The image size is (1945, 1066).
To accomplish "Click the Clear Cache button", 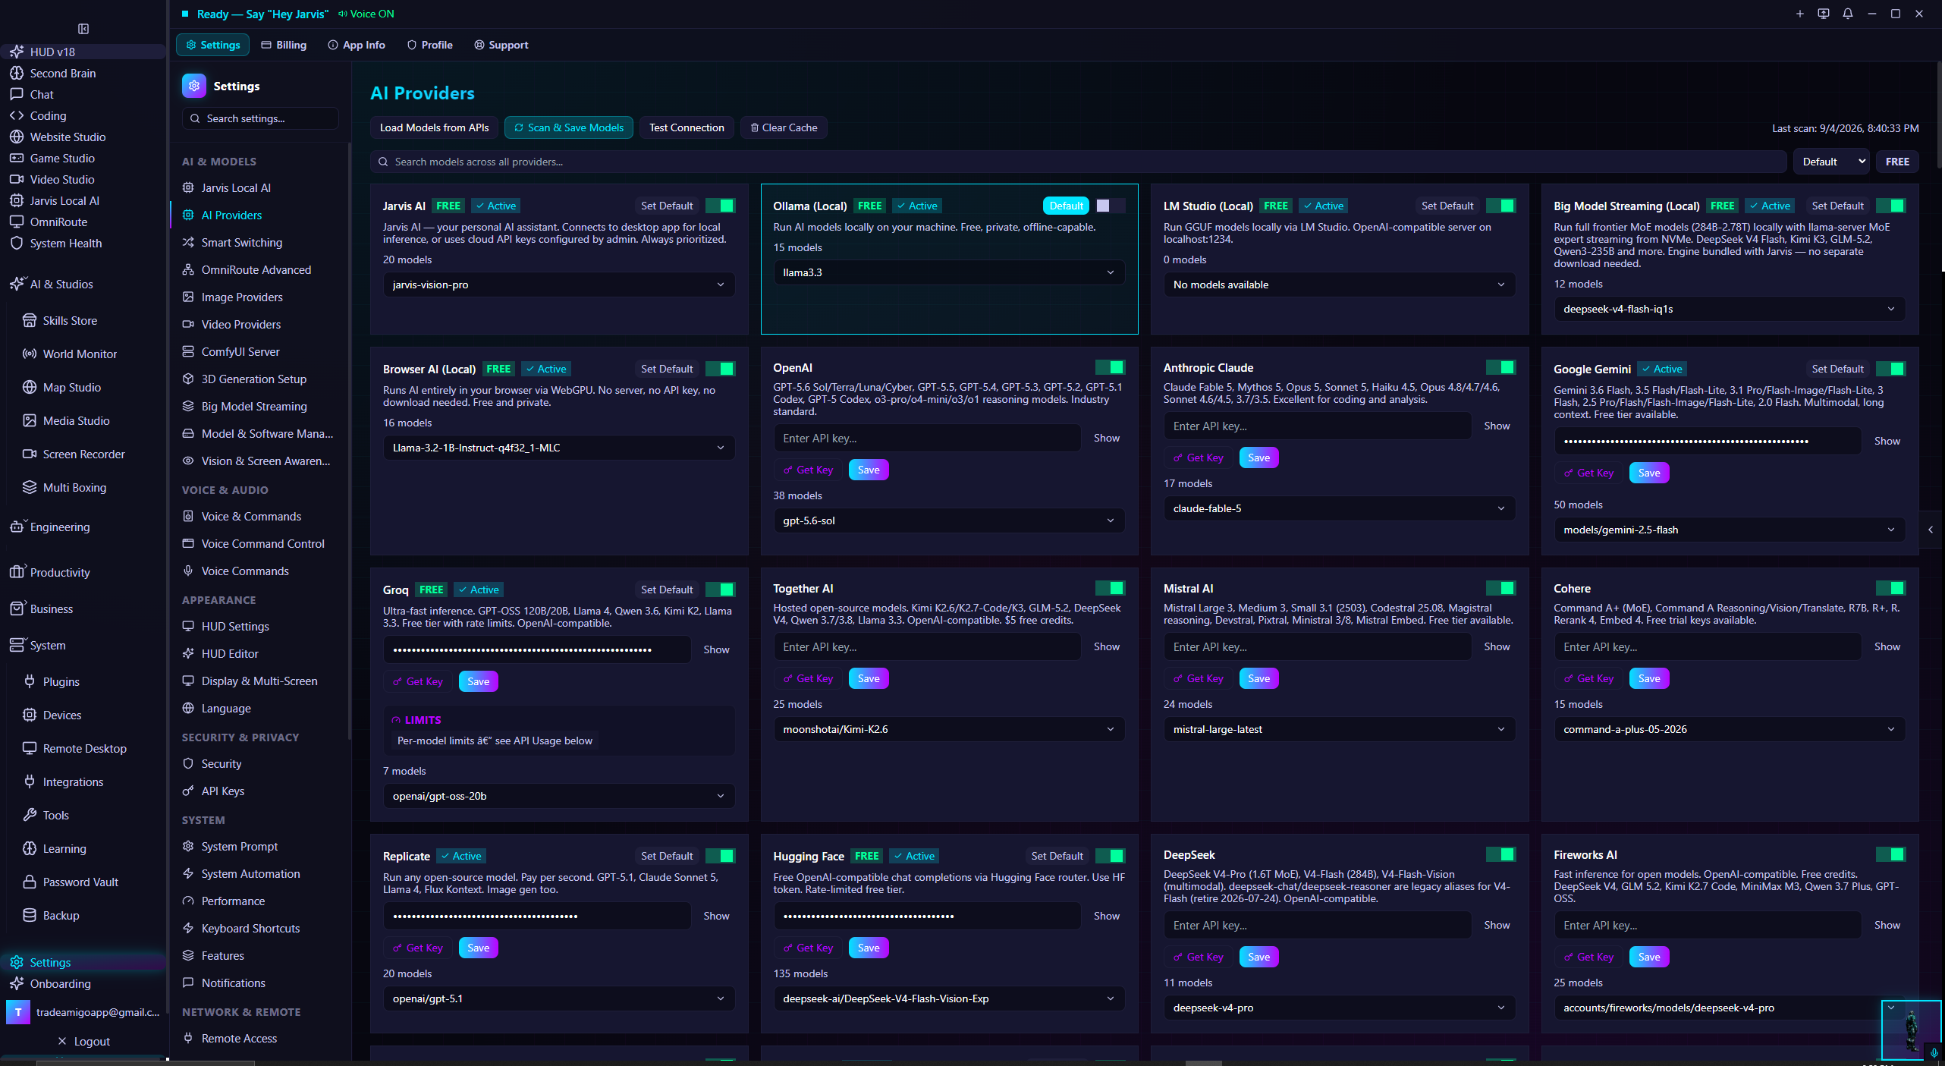I will pyautogui.click(x=784, y=127).
